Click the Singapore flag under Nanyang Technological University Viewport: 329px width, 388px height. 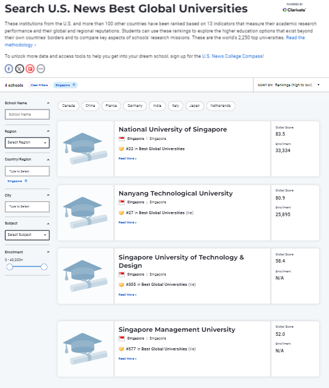pos(122,202)
